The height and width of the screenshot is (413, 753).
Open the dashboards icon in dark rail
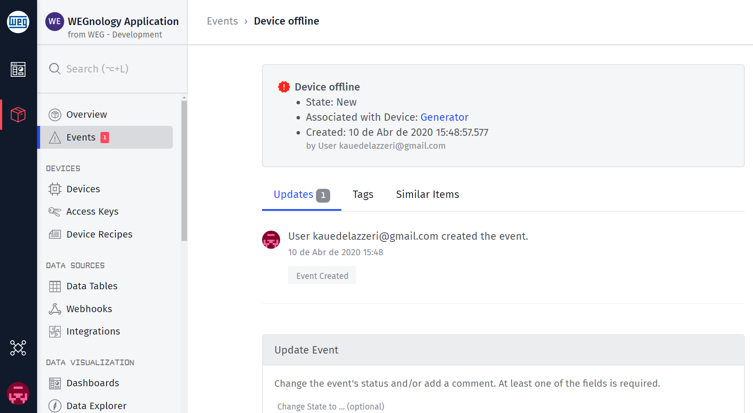(x=18, y=69)
